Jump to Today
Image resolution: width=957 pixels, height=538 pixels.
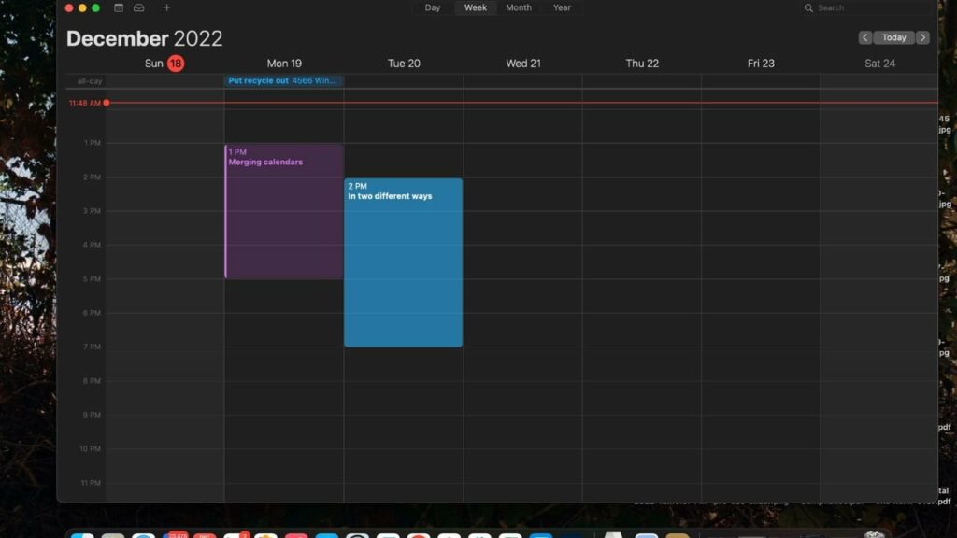pyautogui.click(x=894, y=37)
